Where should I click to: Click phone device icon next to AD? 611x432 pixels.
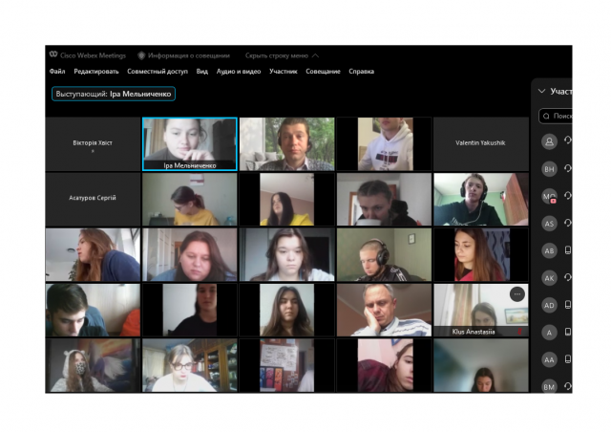568,305
